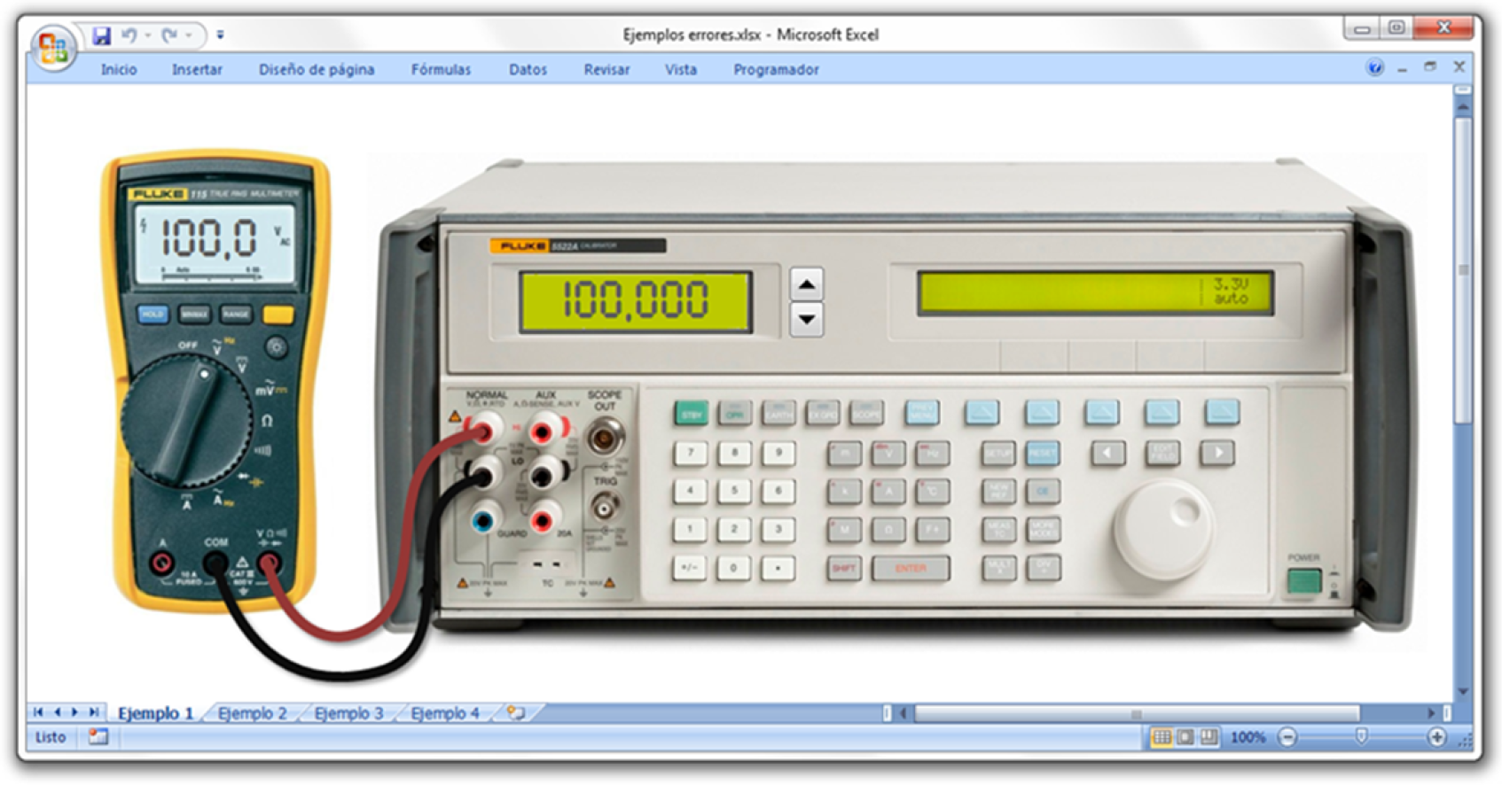
Task: Open the Inicio ribbon tab
Action: (x=119, y=69)
